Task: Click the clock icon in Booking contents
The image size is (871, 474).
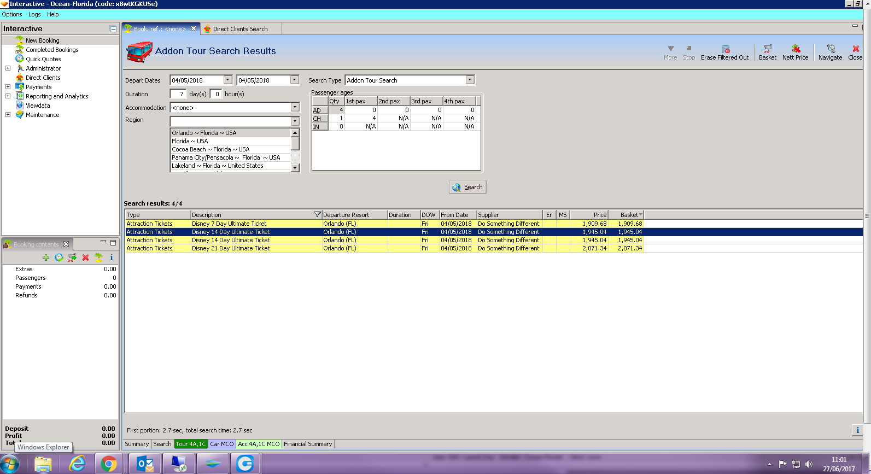Action: (x=59, y=258)
